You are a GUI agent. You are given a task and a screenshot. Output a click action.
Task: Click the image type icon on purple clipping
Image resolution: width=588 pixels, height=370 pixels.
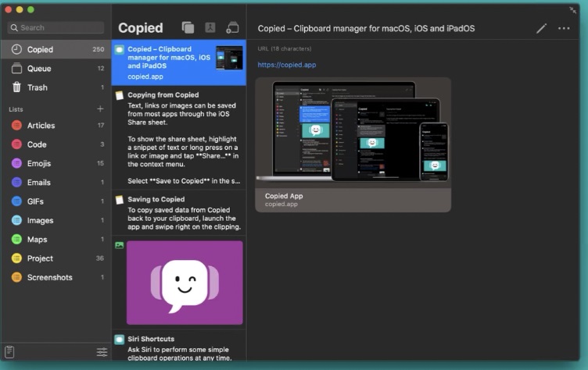[x=120, y=245]
